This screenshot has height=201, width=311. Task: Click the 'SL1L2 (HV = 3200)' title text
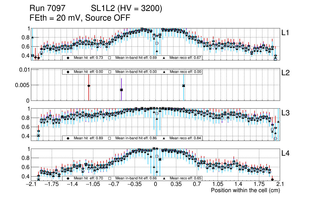(x=126, y=9)
